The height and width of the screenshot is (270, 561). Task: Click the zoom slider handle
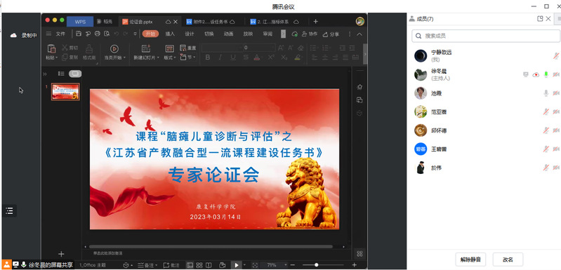316,265
